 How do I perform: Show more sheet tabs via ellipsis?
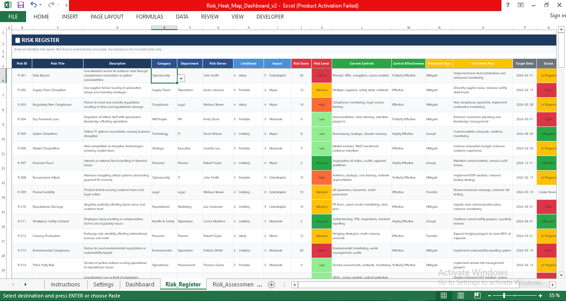tap(260, 285)
